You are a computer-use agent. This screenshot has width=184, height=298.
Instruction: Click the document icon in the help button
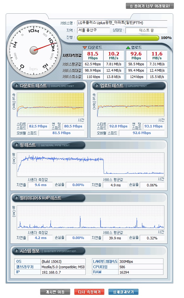click(131, 6)
